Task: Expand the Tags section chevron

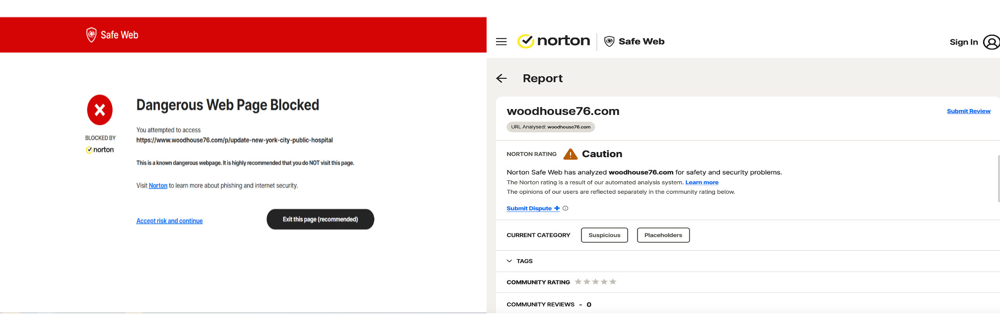Action: tap(509, 261)
